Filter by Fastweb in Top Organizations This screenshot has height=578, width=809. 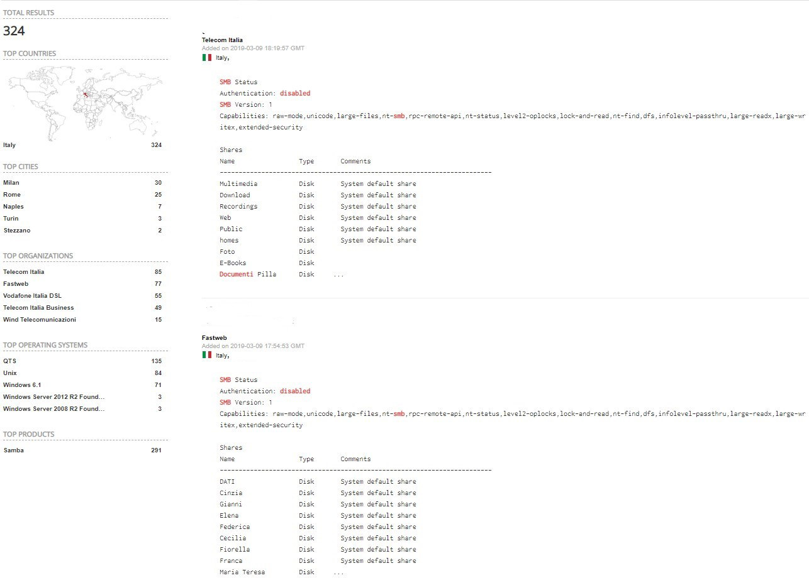point(16,284)
